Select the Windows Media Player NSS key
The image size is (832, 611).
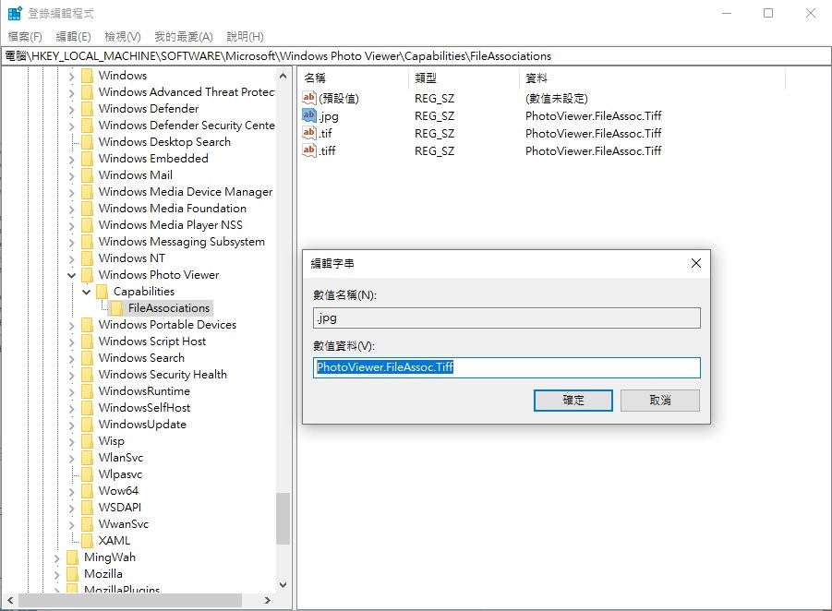click(170, 225)
